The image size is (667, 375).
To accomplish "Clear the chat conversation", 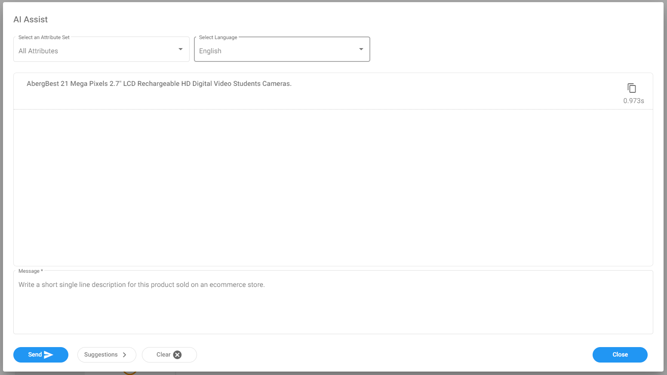I will coord(164,355).
